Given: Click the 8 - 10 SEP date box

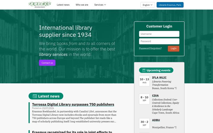Looking at the screenshot, I should point(144,99).
